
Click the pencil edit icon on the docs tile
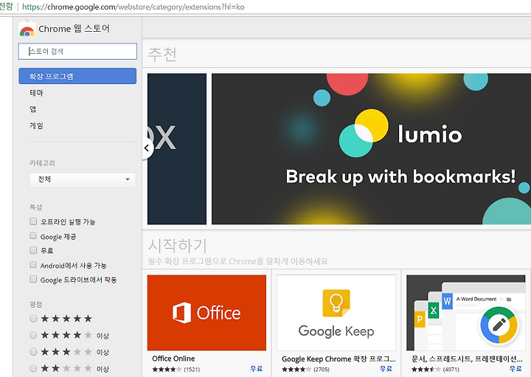coord(499,325)
